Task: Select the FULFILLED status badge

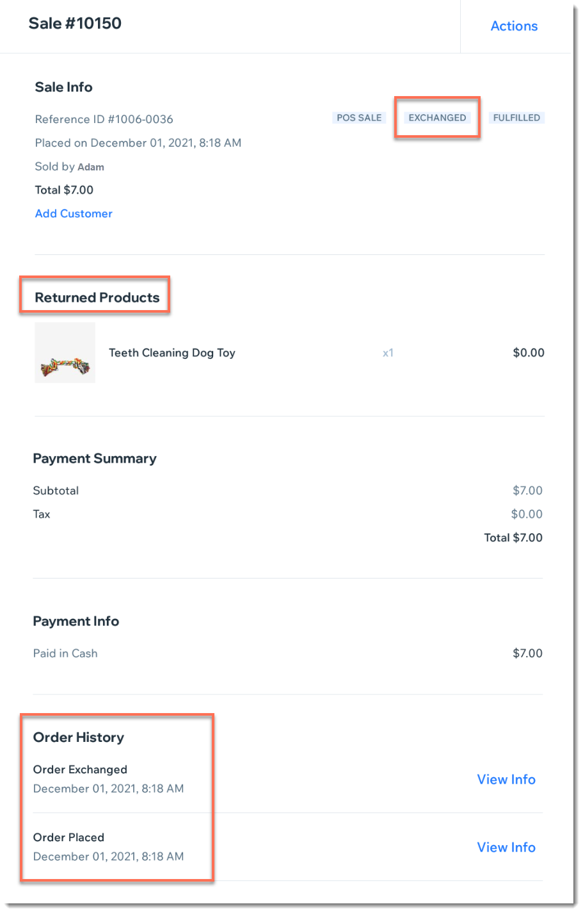Action: [x=516, y=118]
